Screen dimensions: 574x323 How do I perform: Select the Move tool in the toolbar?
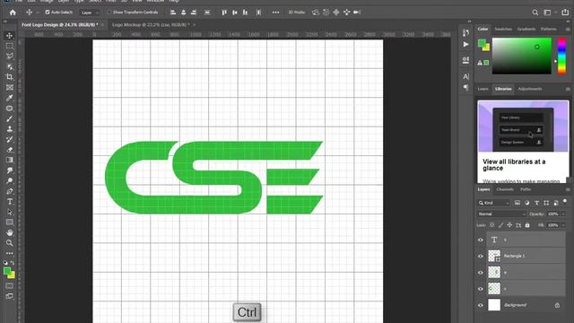click(10, 36)
